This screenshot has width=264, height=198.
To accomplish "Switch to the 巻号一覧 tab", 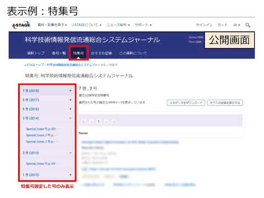I will coord(59,53).
